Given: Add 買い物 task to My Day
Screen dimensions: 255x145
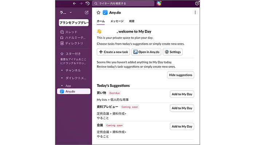Looking at the screenshot, I should [182, 94].
